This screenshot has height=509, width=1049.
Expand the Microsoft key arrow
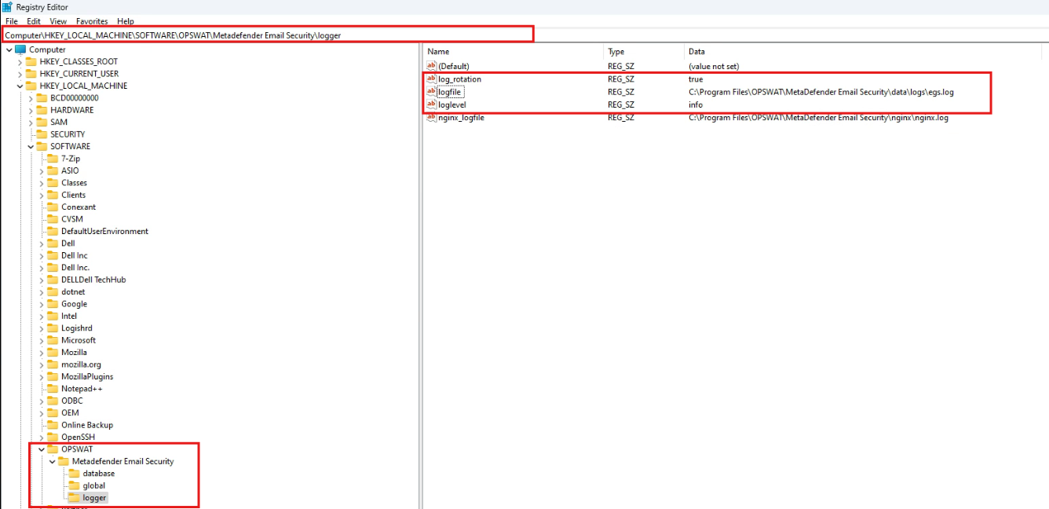click(42, 340)
